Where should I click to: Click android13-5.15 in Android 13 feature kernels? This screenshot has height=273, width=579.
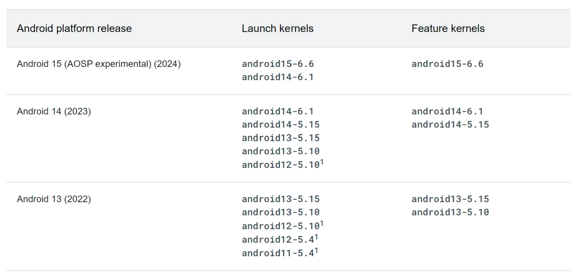click(450, 199)
